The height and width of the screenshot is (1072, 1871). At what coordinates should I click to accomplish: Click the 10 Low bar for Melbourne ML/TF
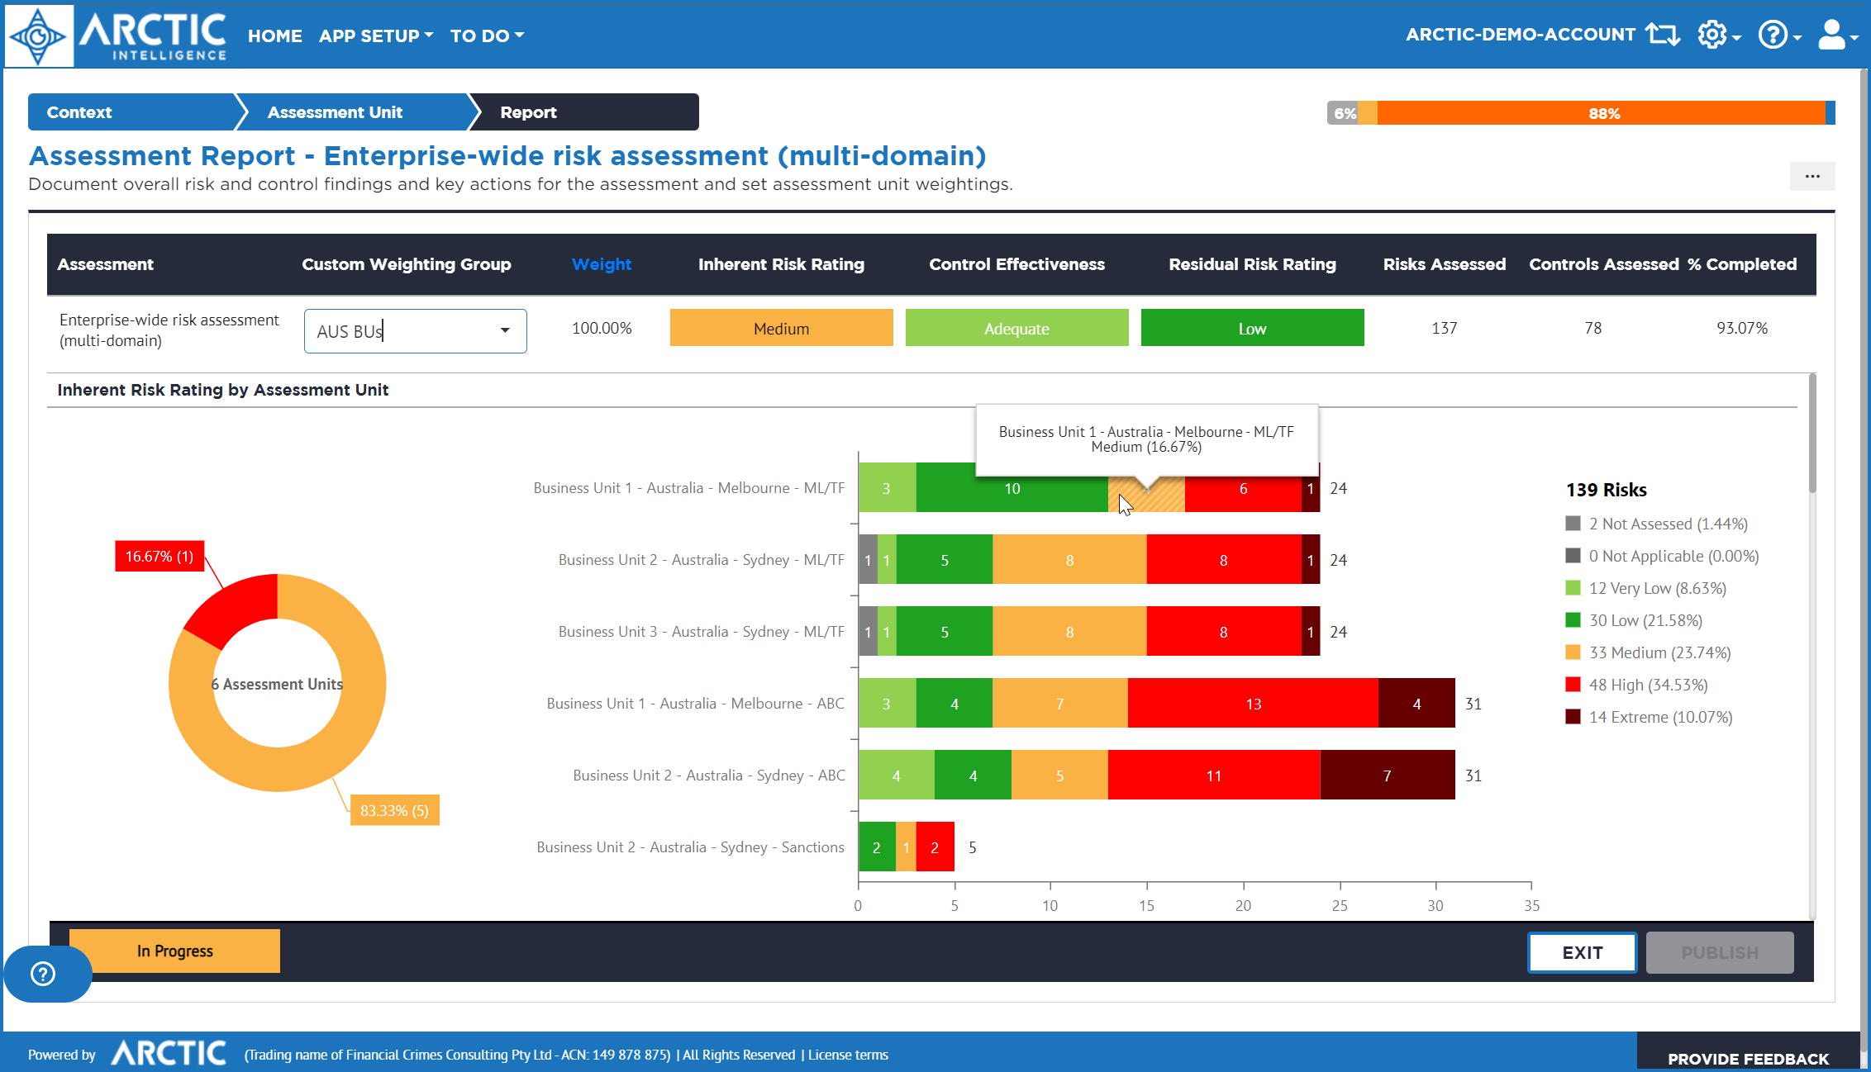(x=1012, y=488)
